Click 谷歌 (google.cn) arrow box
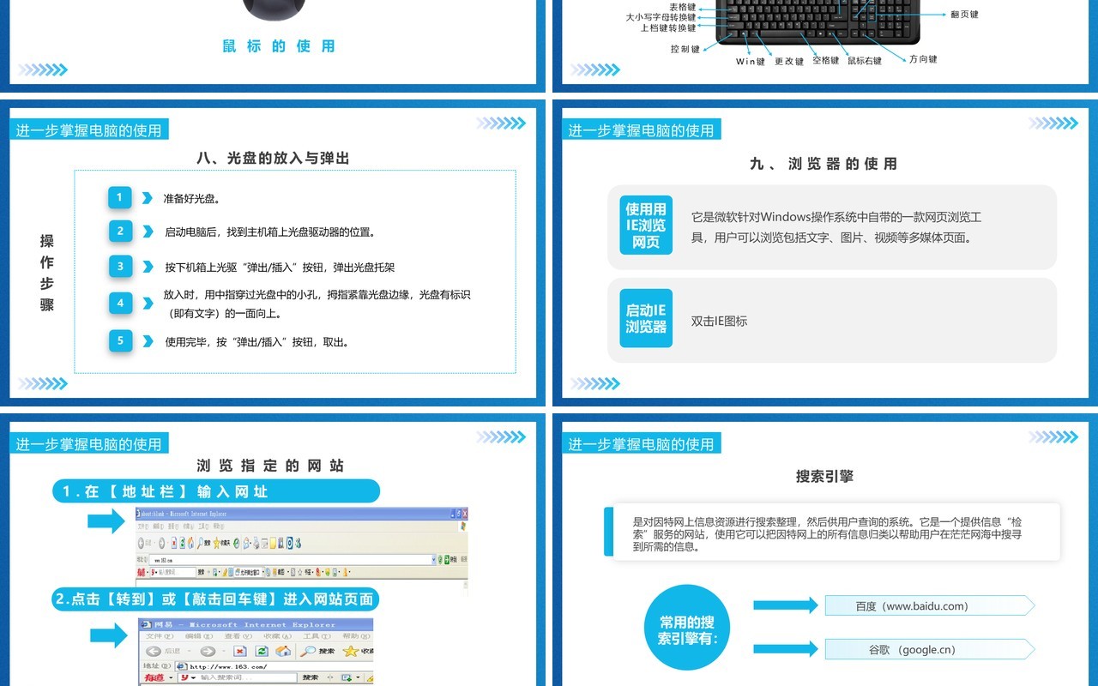 (930, 649)
